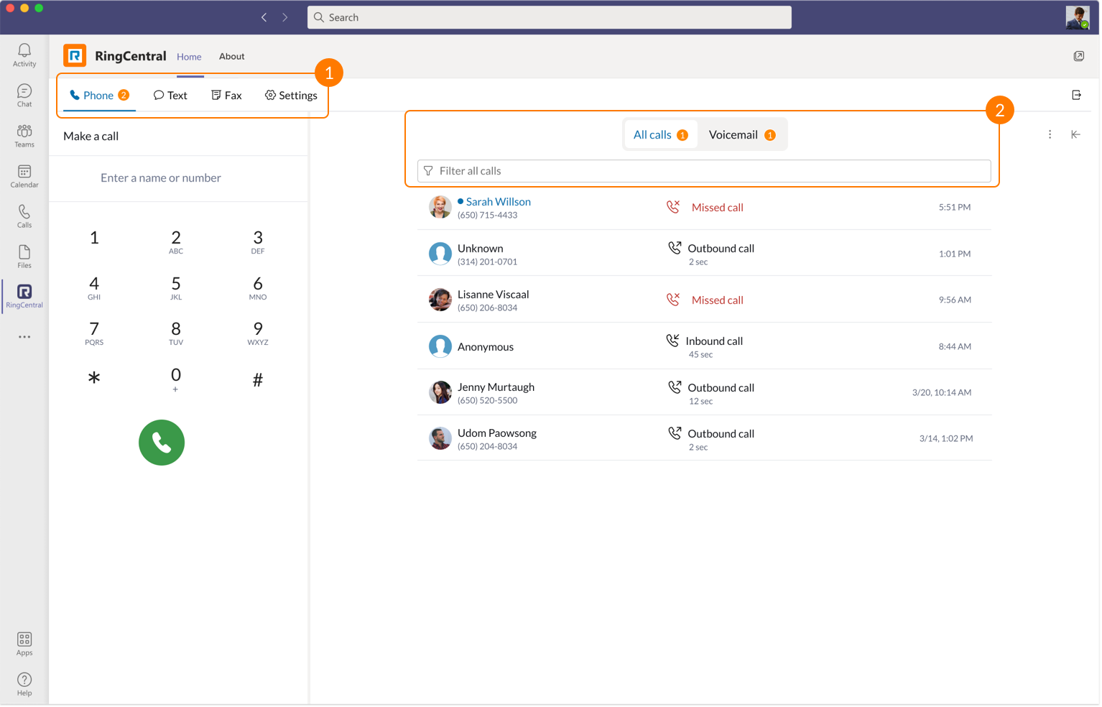Open the Help icon
Screen dimensions: 1102x707
point(24,684)
